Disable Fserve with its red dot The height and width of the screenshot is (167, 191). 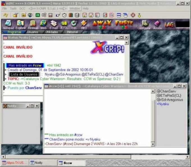pos(127,27)
